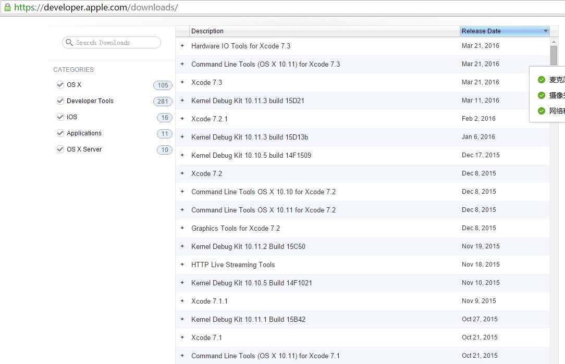Click the browser address bar URL
Image resolution: width=565 pixels, height=364 pixels.
coord(96,7)
